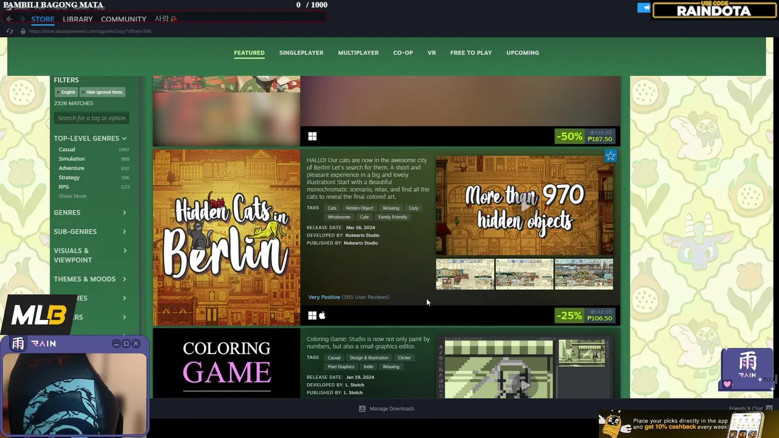
Task: Click the RAINDOTA promo code banner
Action: [x=714, y=10]
